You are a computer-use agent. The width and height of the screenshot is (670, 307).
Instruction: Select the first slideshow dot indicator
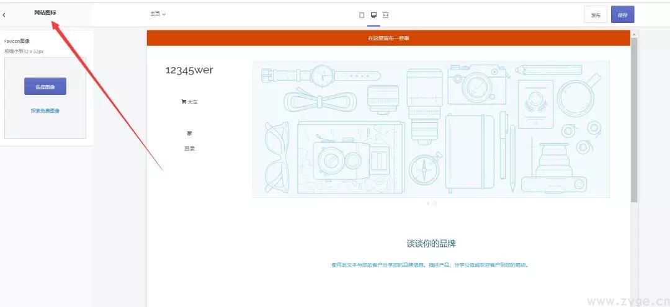pos(427,203)
